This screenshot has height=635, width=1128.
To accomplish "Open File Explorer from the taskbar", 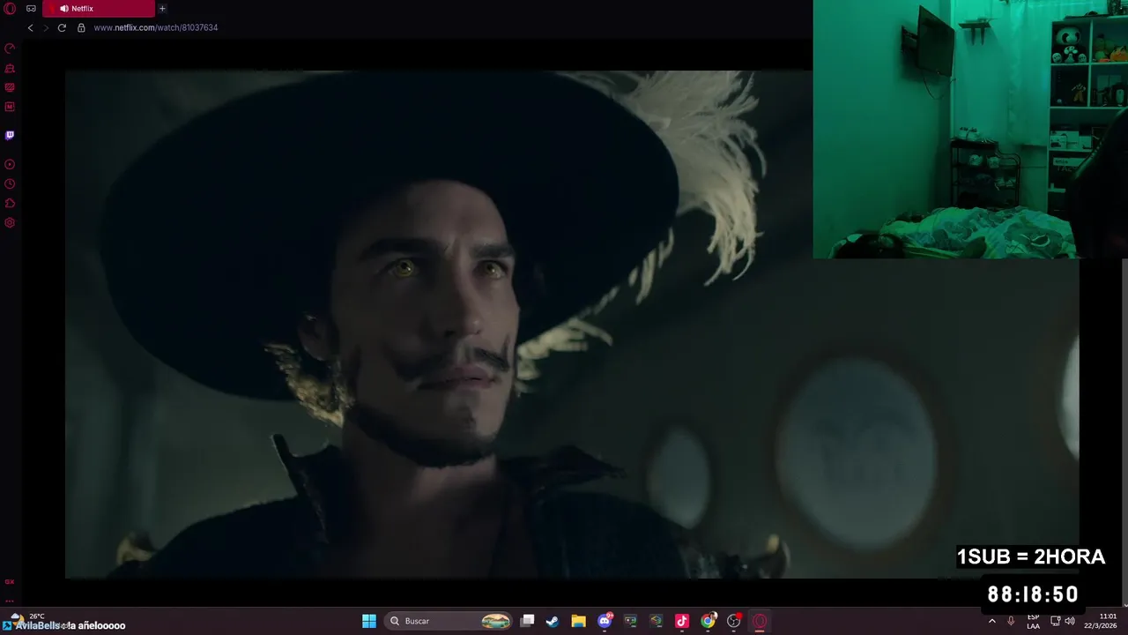I will coord(578,621).
